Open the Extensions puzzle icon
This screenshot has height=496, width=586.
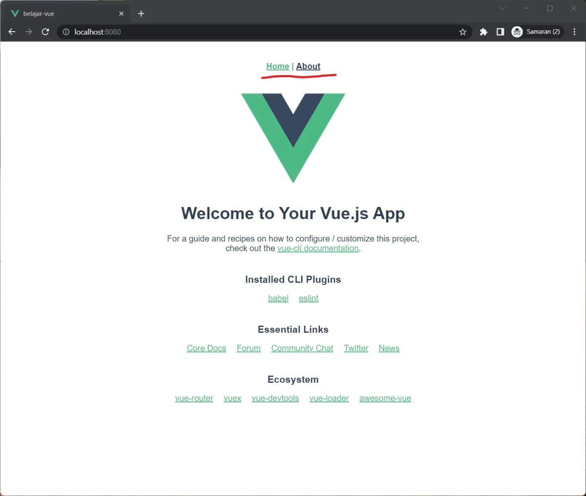(483, 32)
